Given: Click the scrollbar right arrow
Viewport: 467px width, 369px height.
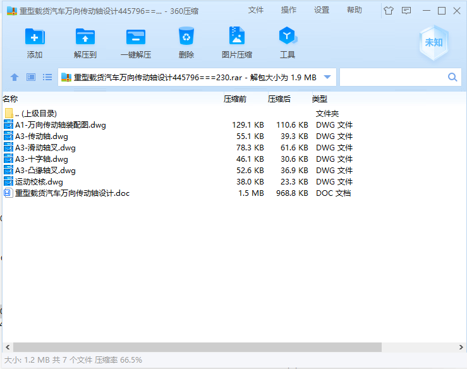Looking at the screenshot, I should [x=461, y=347].
